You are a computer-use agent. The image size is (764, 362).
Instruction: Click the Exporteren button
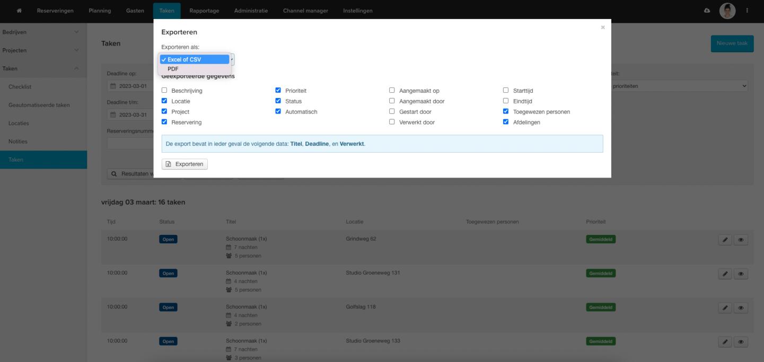coord(185,164)
